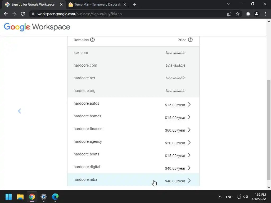Click the scrollbar down arrow
This screenshot has width=271, height=203.
click(269, 188)
